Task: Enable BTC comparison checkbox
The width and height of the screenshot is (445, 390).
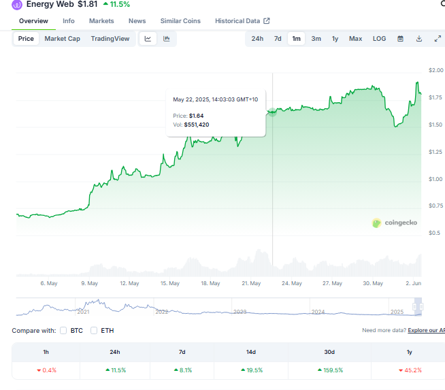Action: (63, 330)
